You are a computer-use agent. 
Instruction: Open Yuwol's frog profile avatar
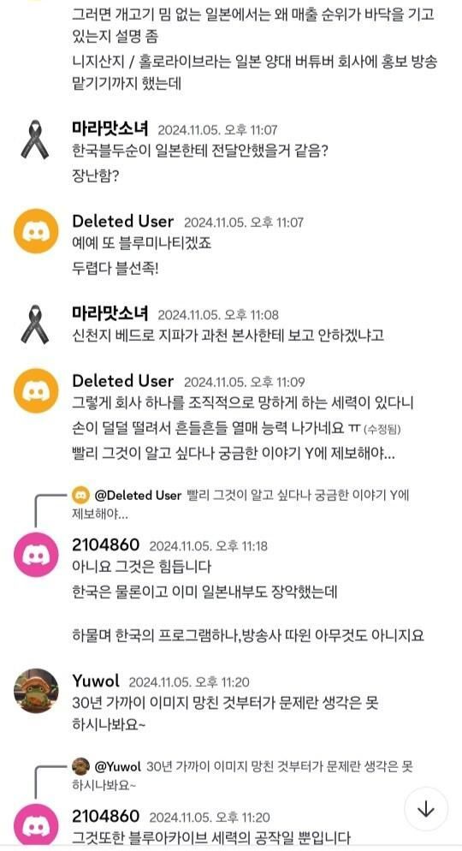coord(36,691)
